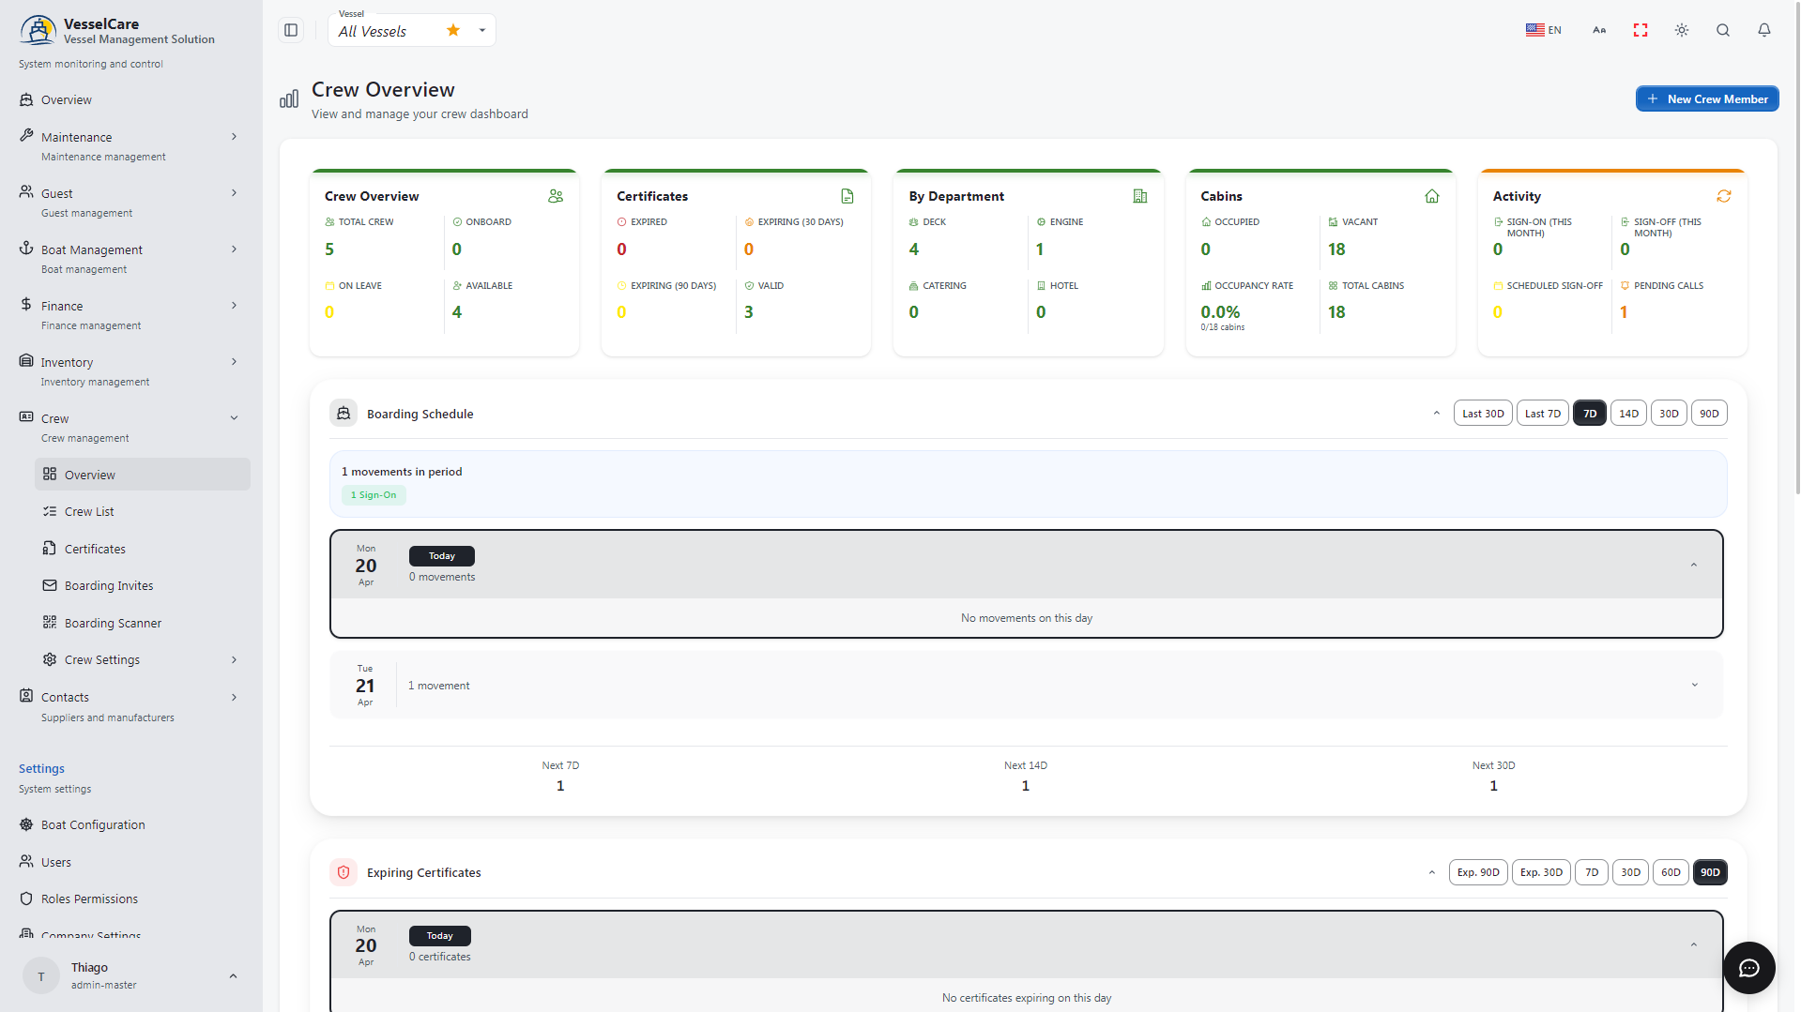Select Exp. 30D certificates filter
Screen dimensions: 1801x1012
tap(1541, 872)
